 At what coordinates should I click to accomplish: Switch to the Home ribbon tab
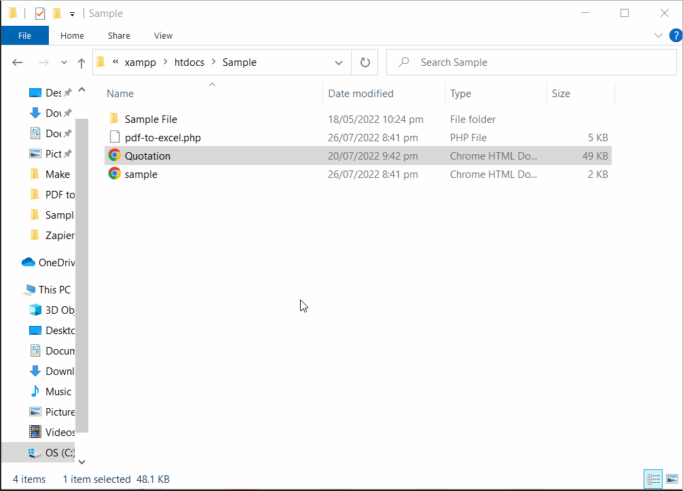[73, 36]
